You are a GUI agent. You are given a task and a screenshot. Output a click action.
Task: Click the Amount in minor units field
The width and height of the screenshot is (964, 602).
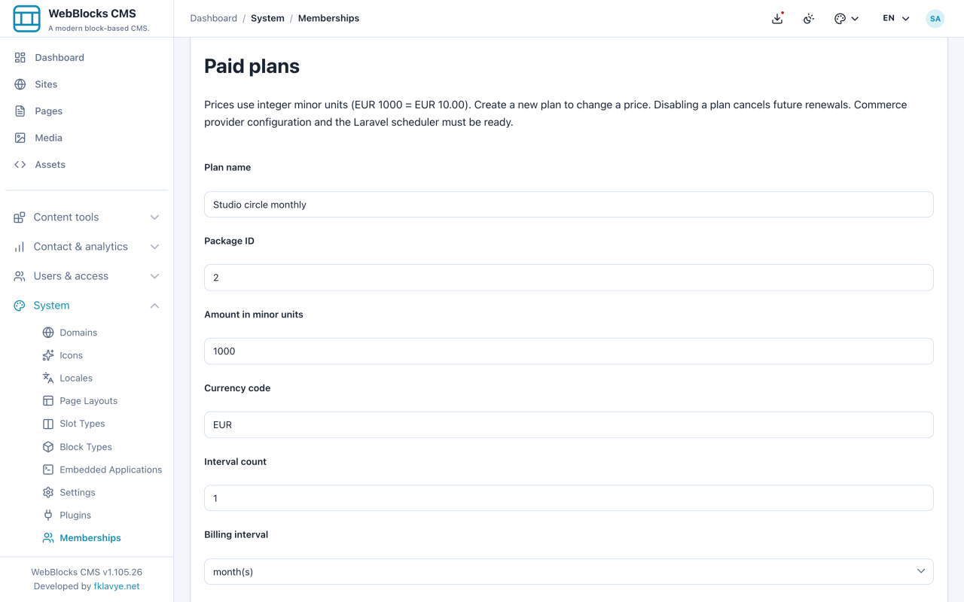click(x=569, y=351)
